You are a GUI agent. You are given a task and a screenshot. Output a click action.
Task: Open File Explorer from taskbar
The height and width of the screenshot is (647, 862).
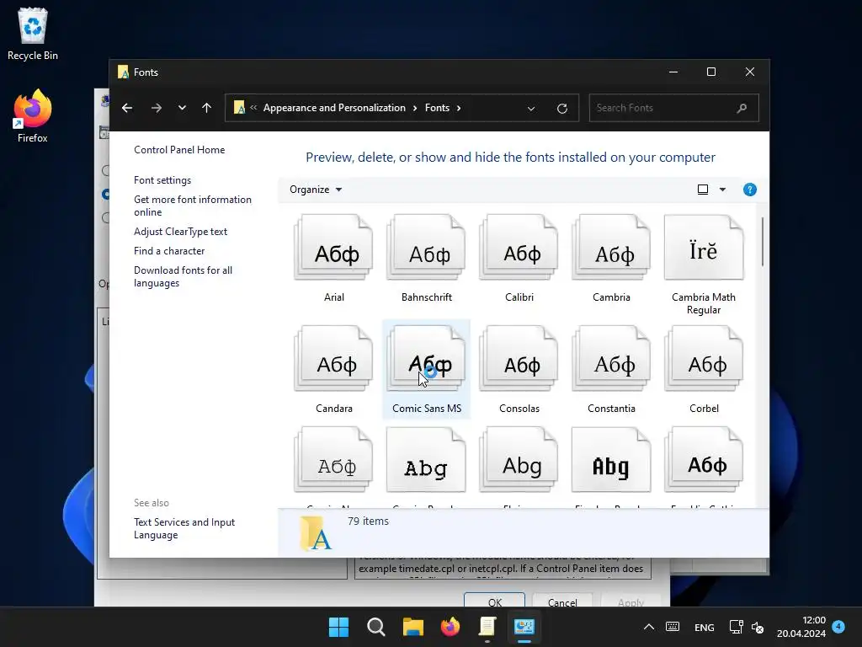[412, 627]
